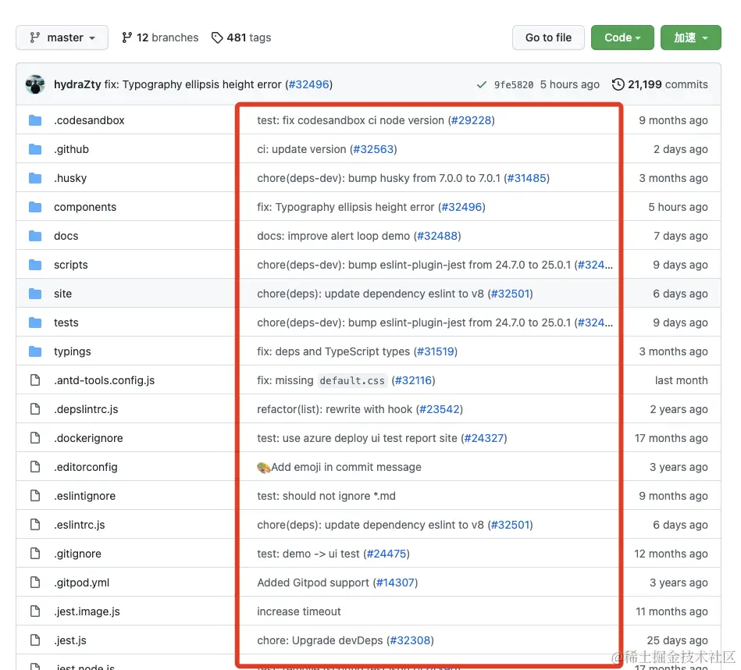Click the .eslintignore file icon

(x=35, y=495)
